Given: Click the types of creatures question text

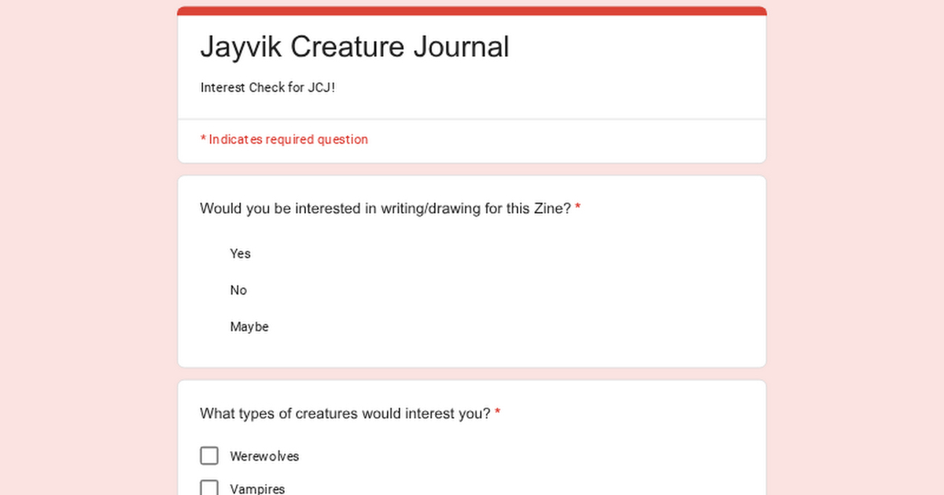Looking at the screenshot, I should click(345, 413).
